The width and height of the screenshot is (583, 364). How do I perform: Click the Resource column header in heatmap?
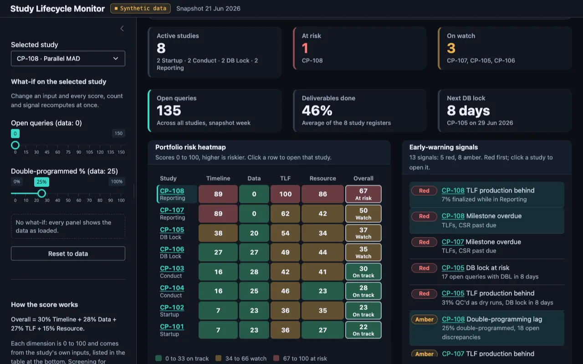[323, 178]
